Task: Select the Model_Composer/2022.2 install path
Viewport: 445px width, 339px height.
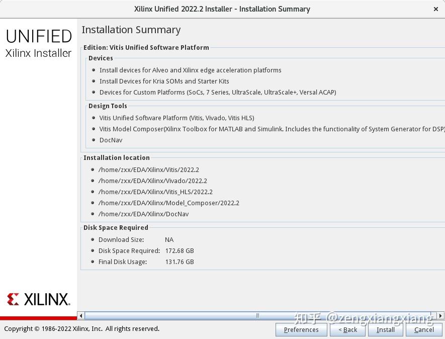Action: 169,203
